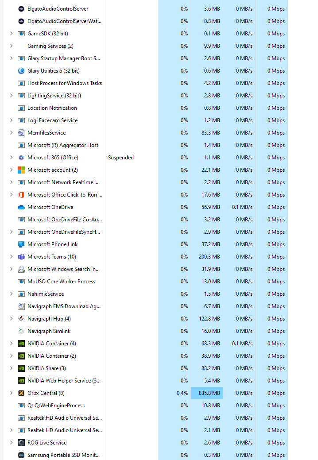The height and width of the screenshot is (460, 318).
Task: Expand the Orbx Central (8) group
Action: point(11,393)
